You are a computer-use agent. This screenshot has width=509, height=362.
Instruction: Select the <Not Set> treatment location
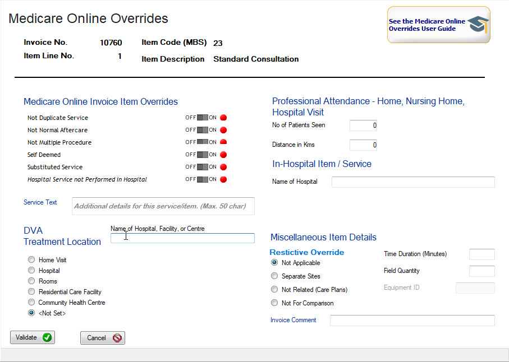(x=31, y=313)
